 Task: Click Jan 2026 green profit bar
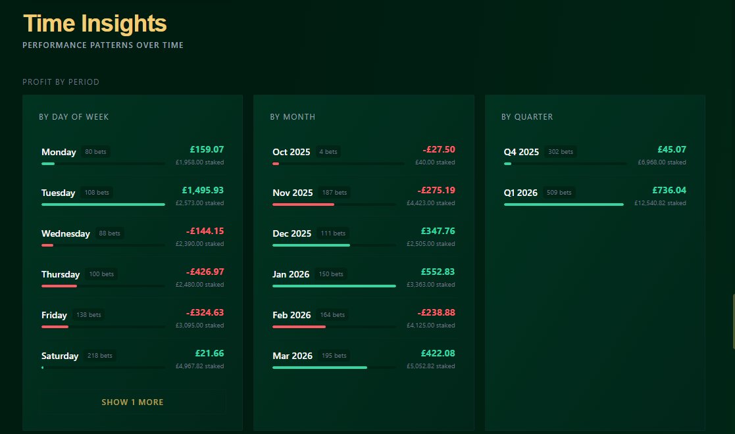(334, 286)
